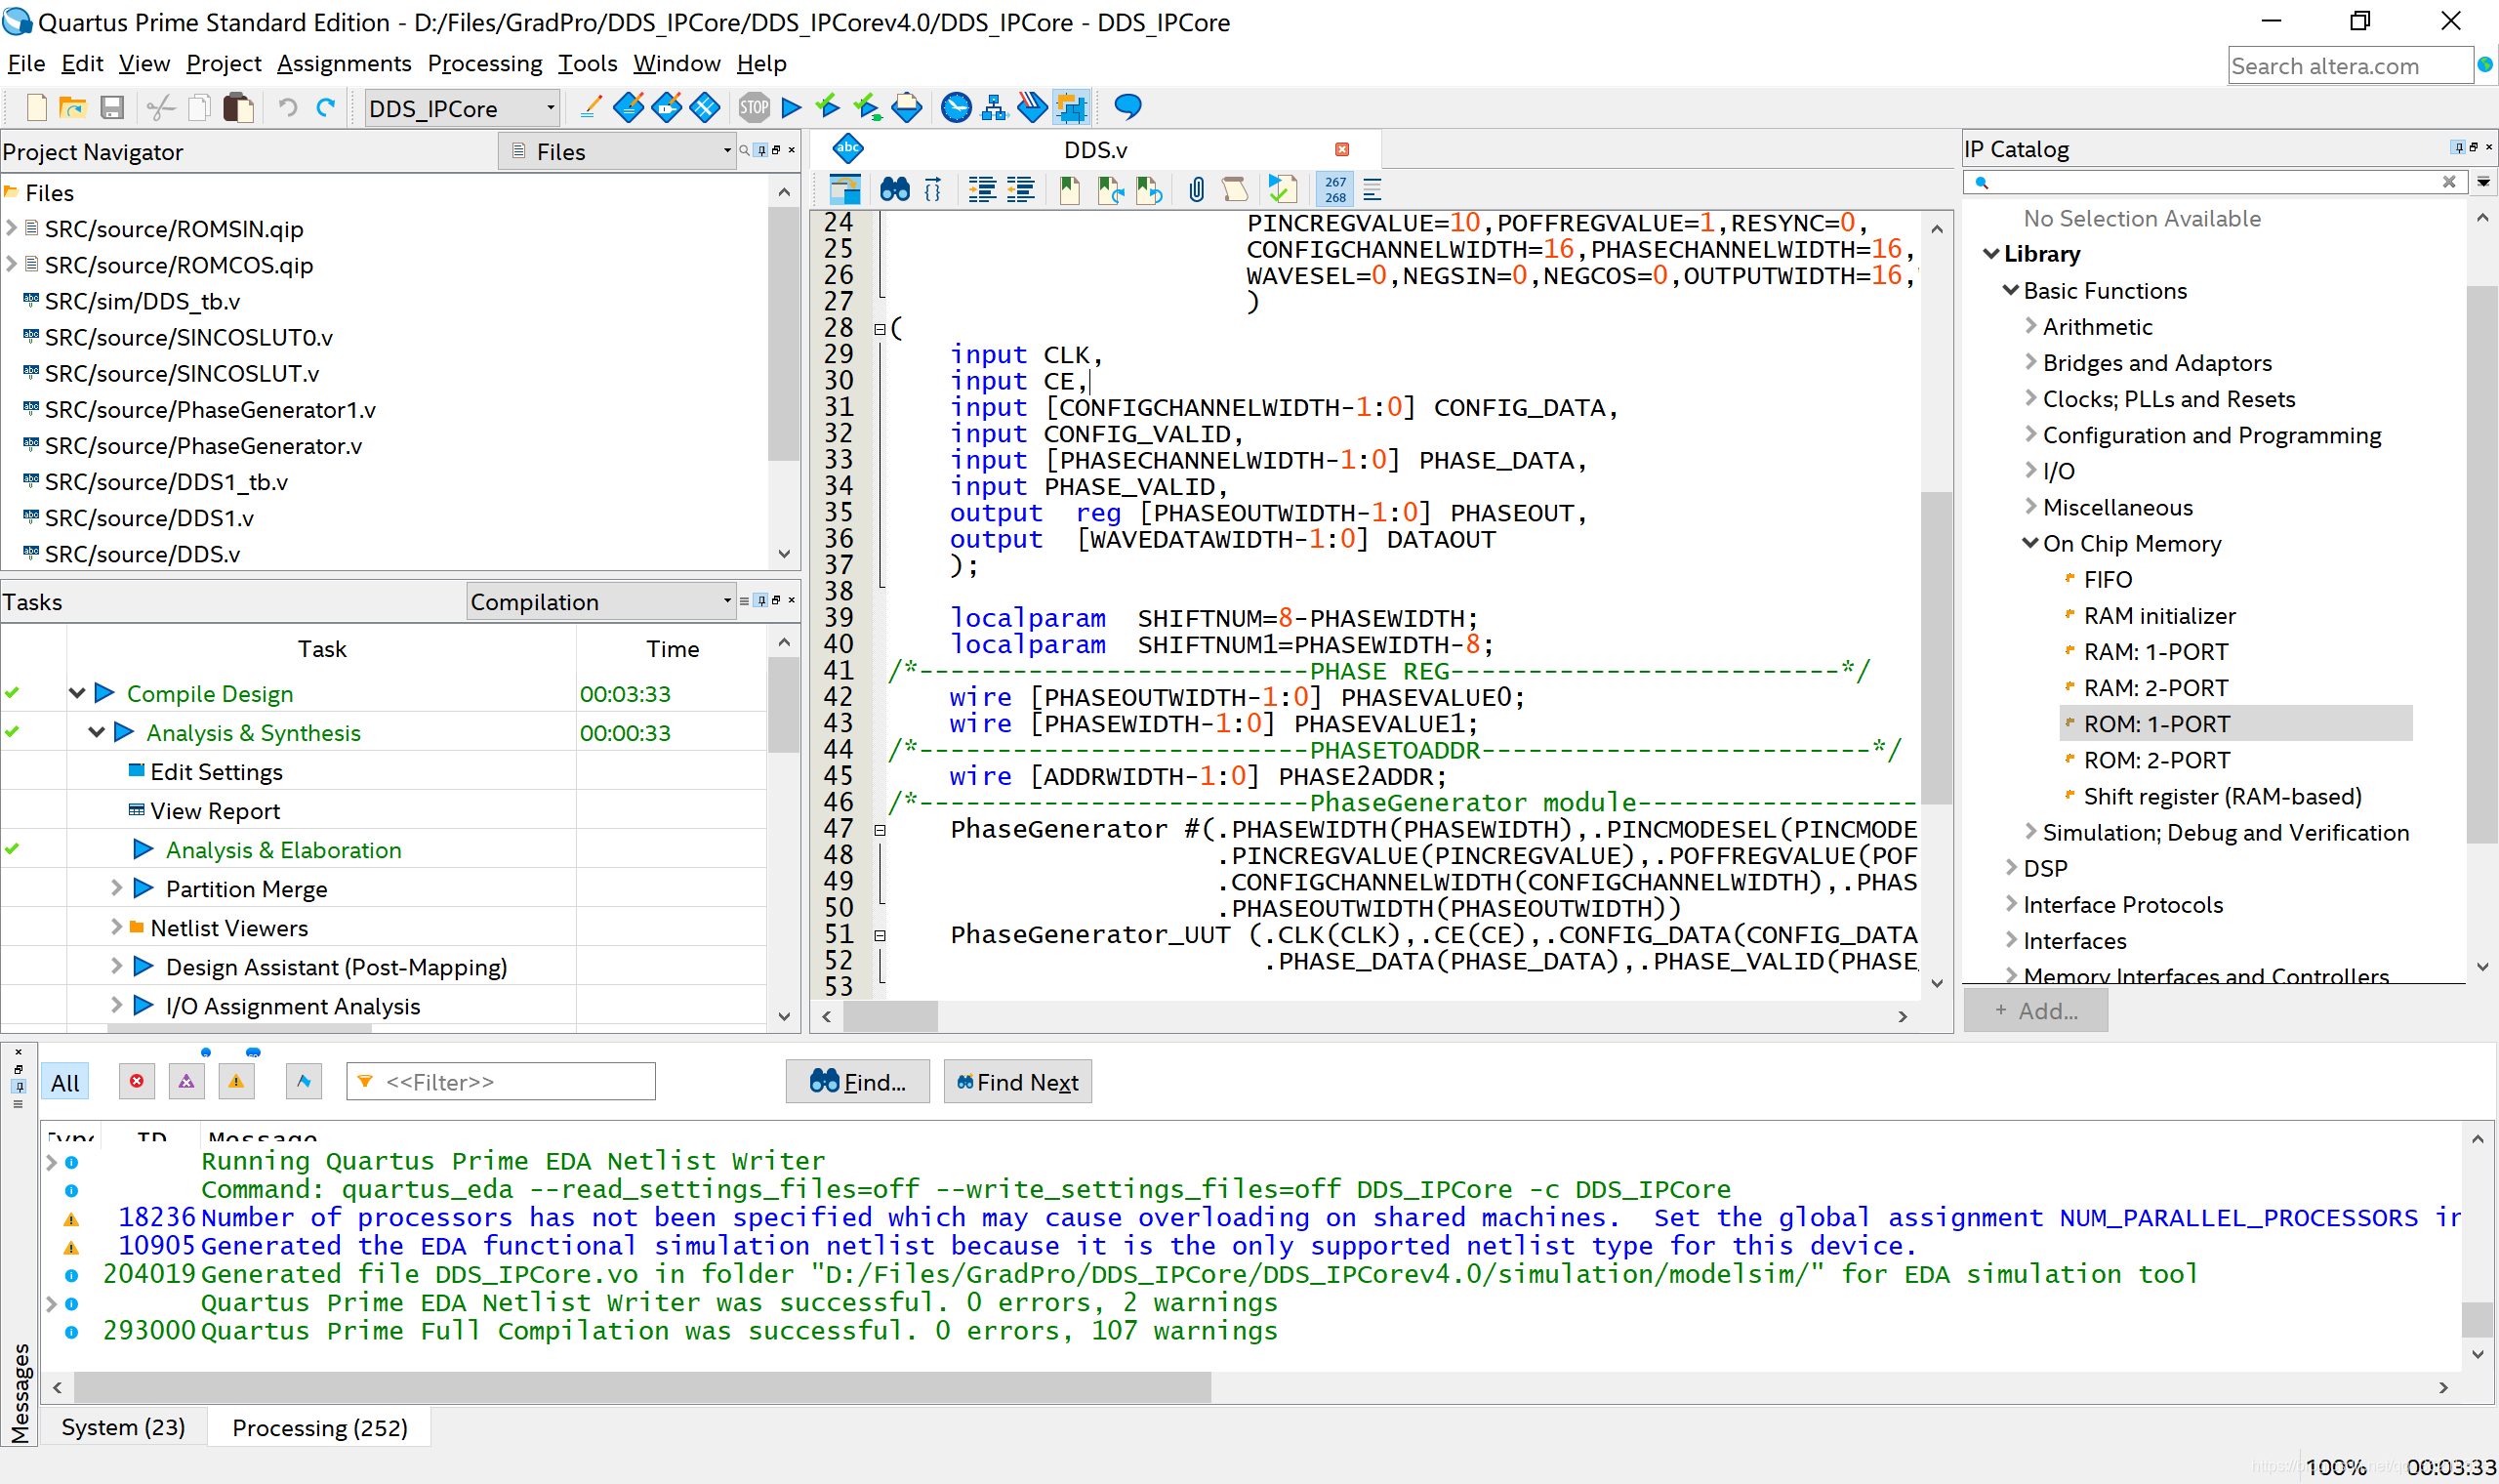This screenshot has height=1484, width=2499.
Task: Open the Programmer toolbar icon
Action: pos(1033,107)
